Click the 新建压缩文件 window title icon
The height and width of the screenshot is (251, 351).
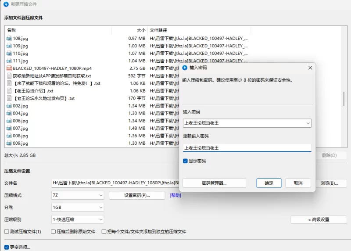6,4
